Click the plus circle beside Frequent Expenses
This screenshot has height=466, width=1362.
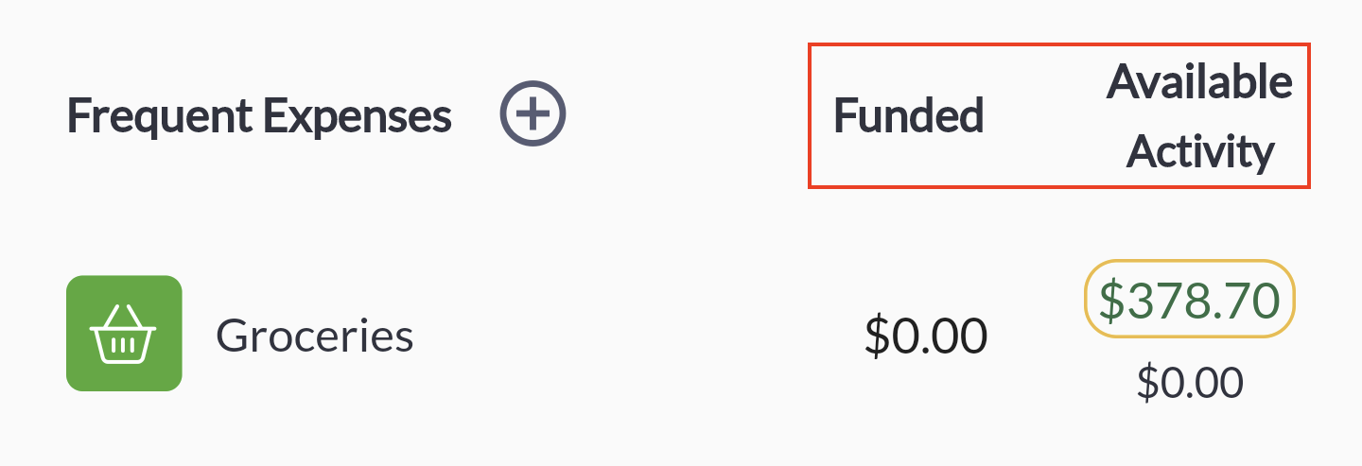(533, 114)
